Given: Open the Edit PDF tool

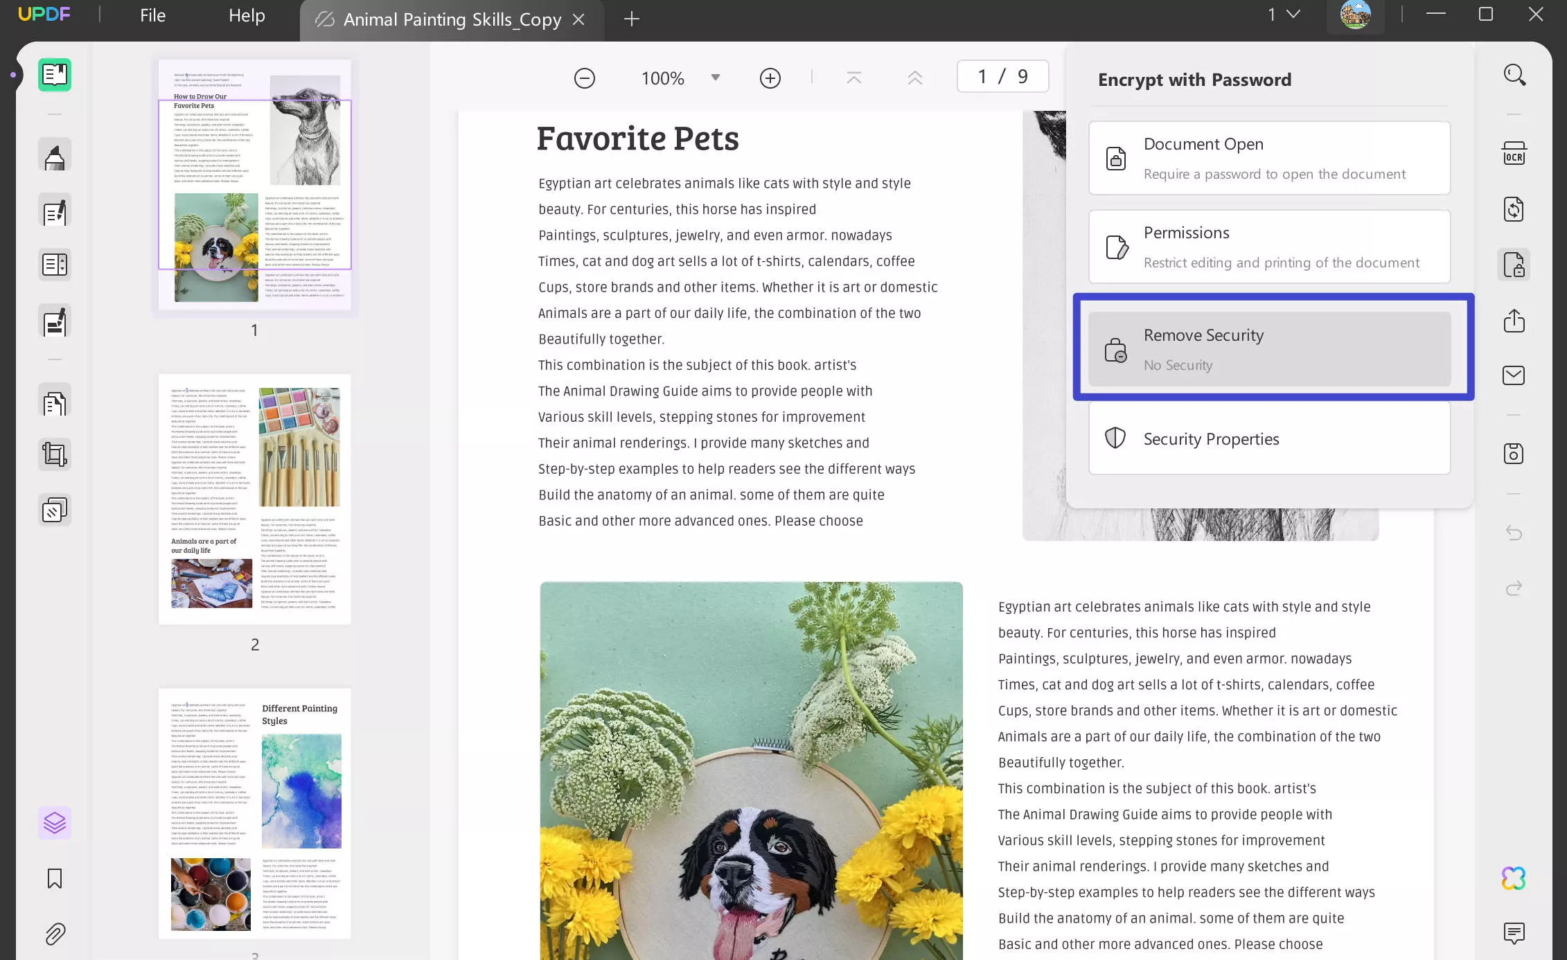Looking at the screenshot, I should [x=55, y=211].
